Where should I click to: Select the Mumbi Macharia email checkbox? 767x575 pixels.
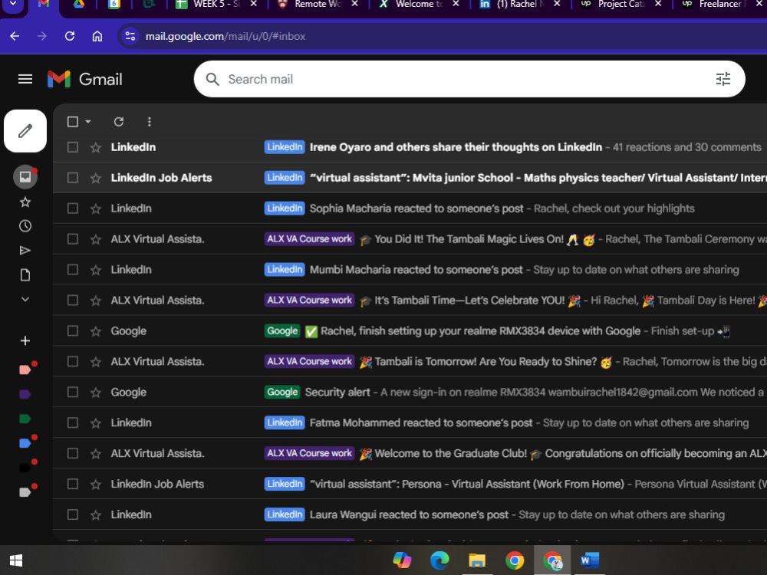point(72,269)
